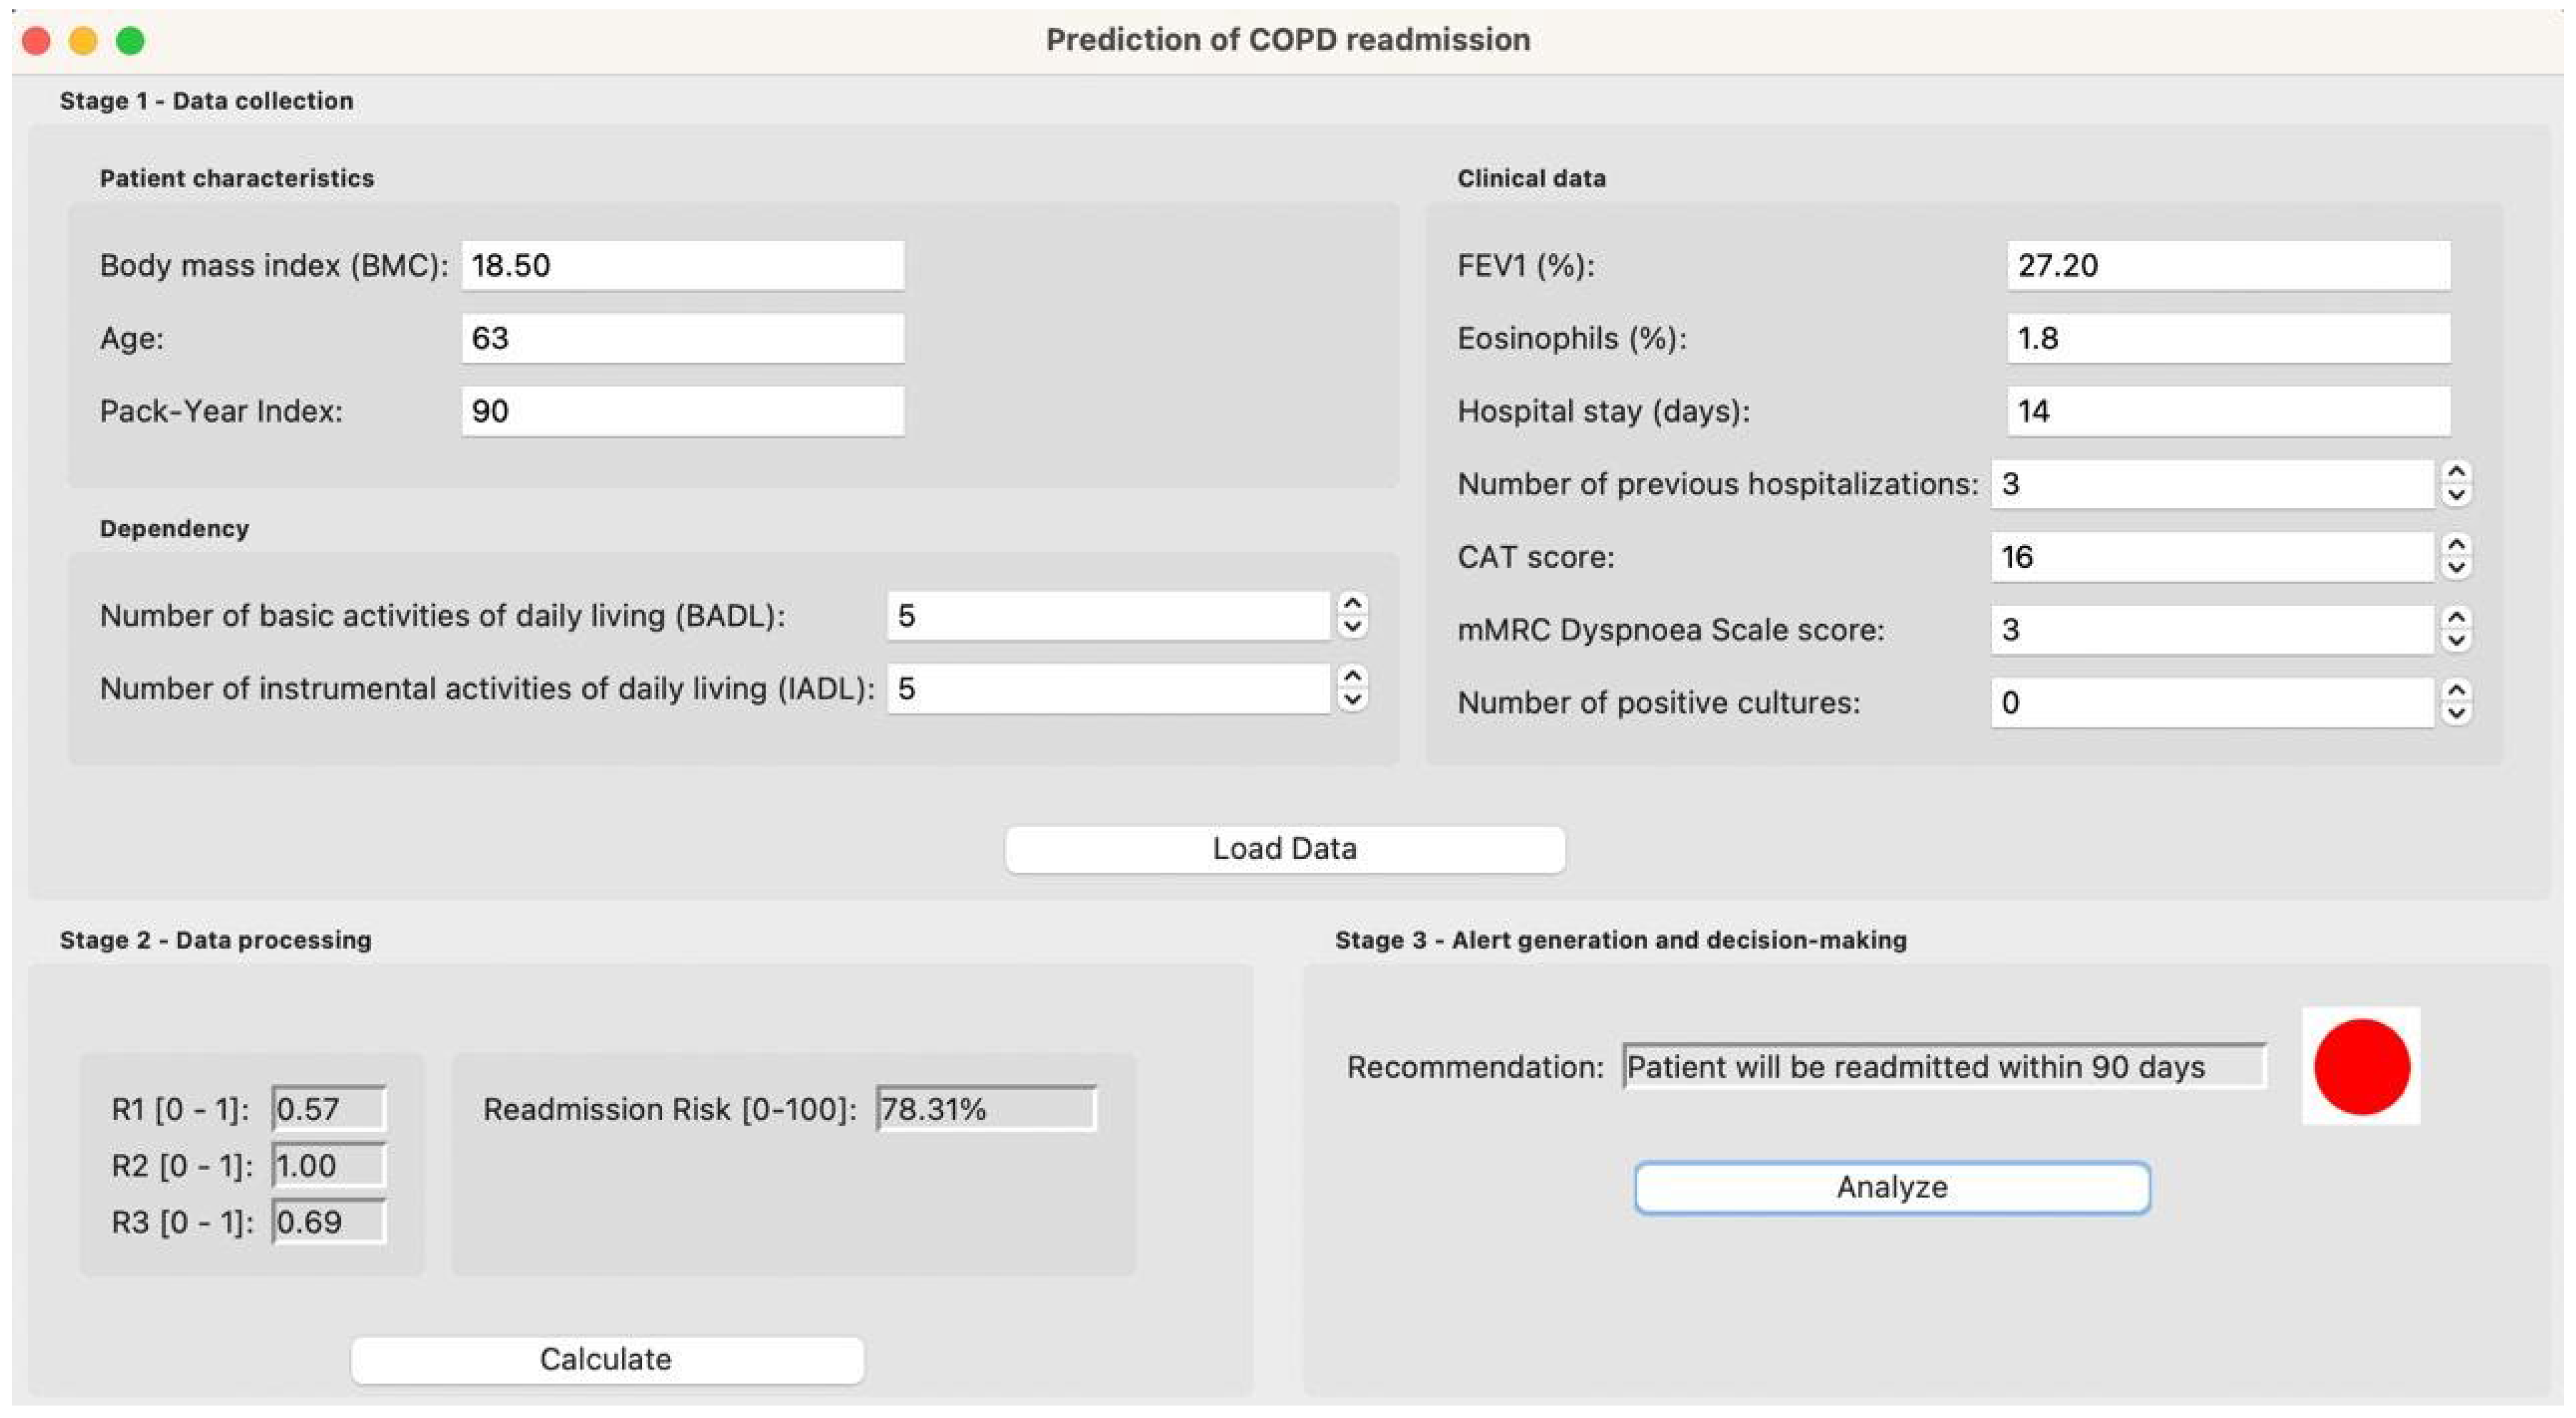Image resolution: width=2576 pixels, height=1418 pixels.
Task: Click the Hospital stay days field
Action: pyautogui.click(x=2228, y=411)
